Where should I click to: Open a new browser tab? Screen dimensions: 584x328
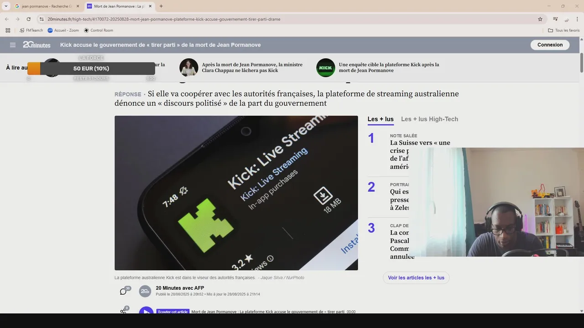(x=161, y=6)
